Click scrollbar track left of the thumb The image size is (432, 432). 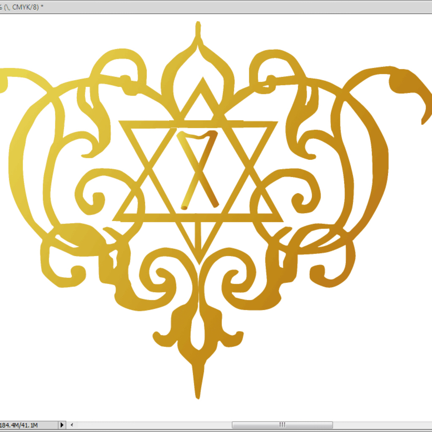click(x=153, y=425)
